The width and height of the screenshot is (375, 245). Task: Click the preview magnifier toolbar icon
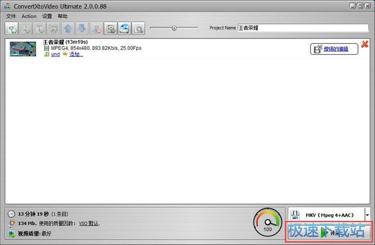(x=138, y=28)
